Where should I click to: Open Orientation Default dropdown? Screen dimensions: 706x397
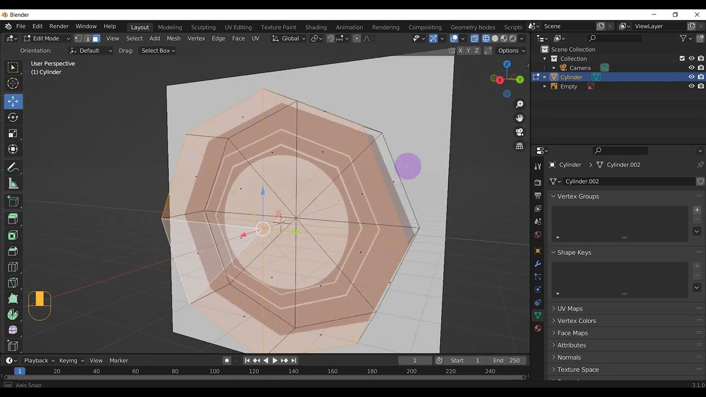coord(91,51)
